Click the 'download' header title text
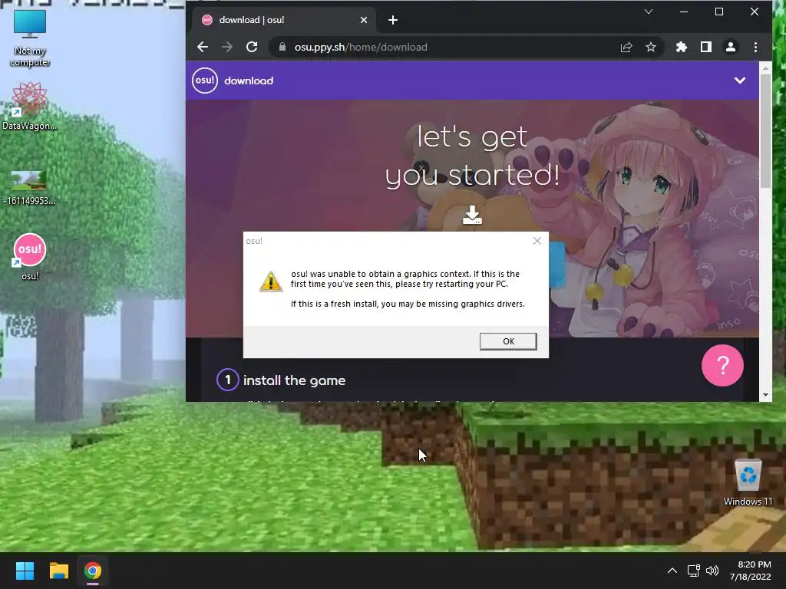Viewport: 786px width, 589px height. (249, 81)
